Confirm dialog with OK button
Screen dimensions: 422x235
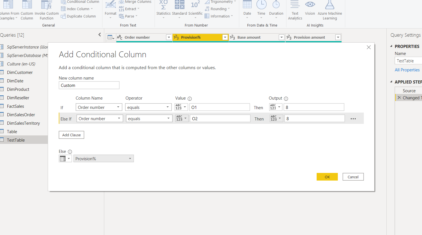tap(327, 177)
